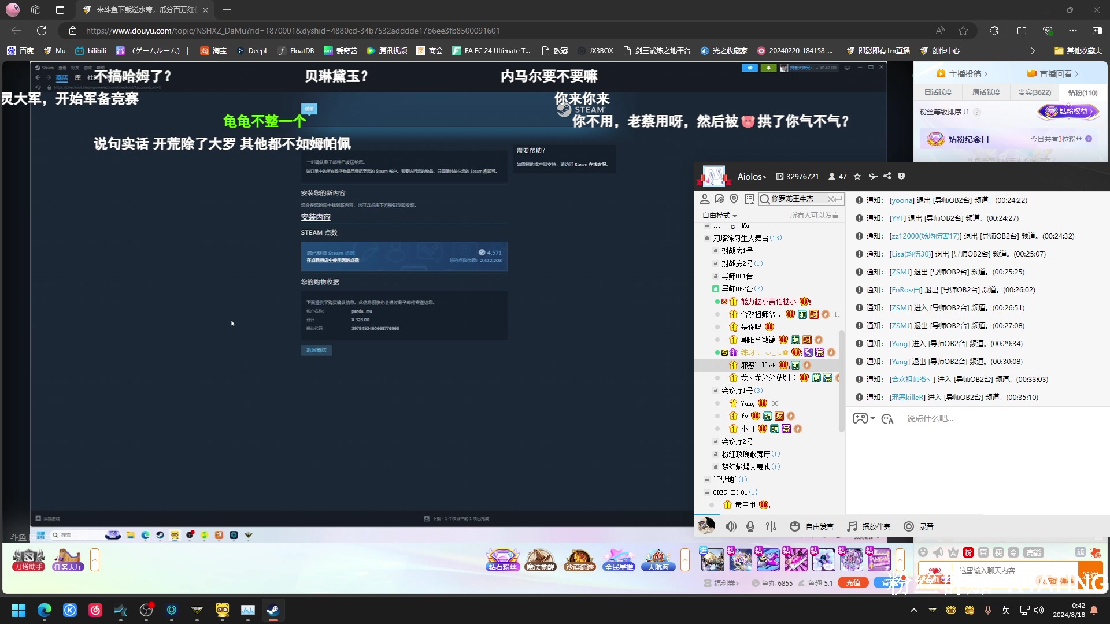1110x624 pixels.
Task: Open the 钻粉纪念日 banner
Action: click(1011, 139)
